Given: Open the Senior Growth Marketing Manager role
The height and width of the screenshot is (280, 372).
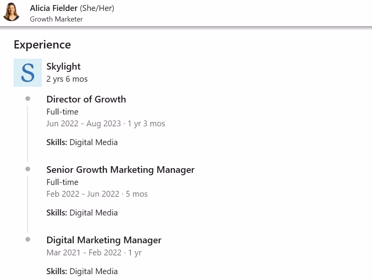Looking at the screenshot, I should [x=120, y=170].
